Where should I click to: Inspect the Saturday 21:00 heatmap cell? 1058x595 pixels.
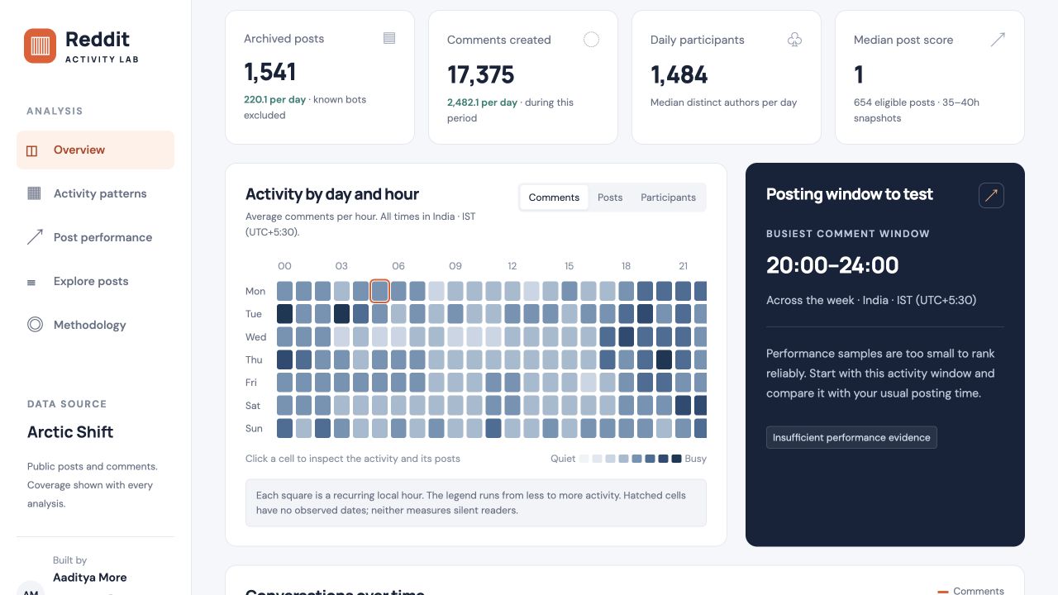[x=684, y=405]
